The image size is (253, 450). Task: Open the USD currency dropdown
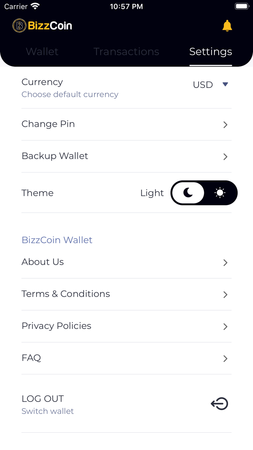[x=211, y=85]
